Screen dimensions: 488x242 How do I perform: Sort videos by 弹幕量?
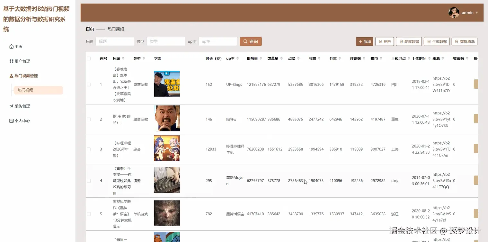coord(281,58)
